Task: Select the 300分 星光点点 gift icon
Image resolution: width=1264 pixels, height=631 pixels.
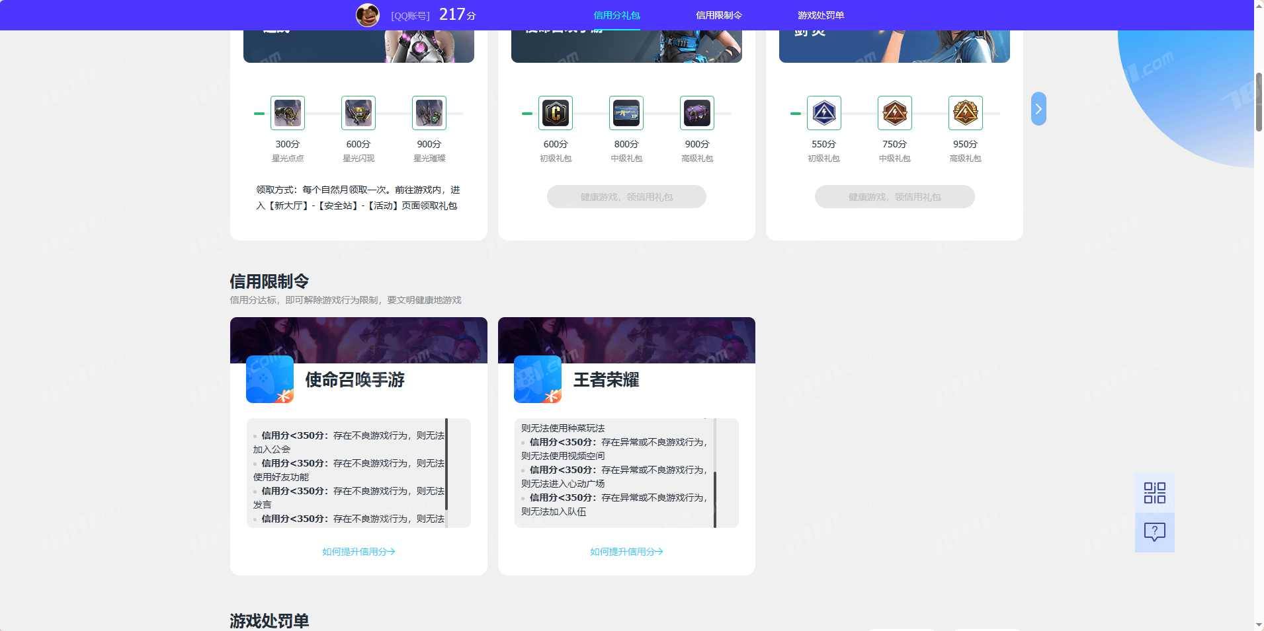Action: coord(288,113)
